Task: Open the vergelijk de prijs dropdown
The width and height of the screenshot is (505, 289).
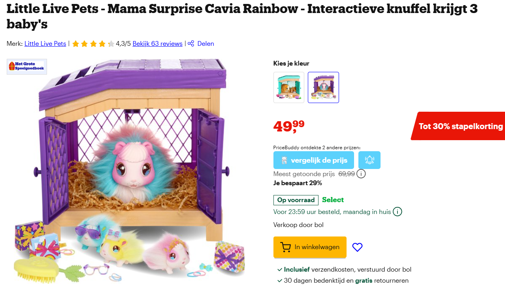Action: click(313, 160)
